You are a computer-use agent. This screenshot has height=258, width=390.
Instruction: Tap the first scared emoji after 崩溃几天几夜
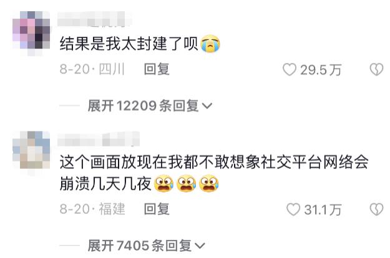(163, 184)
